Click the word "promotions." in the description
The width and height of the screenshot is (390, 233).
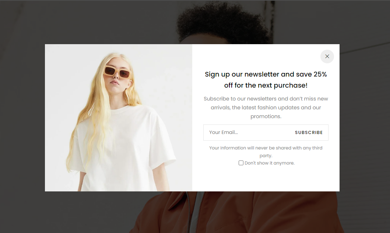coord(266,116)
